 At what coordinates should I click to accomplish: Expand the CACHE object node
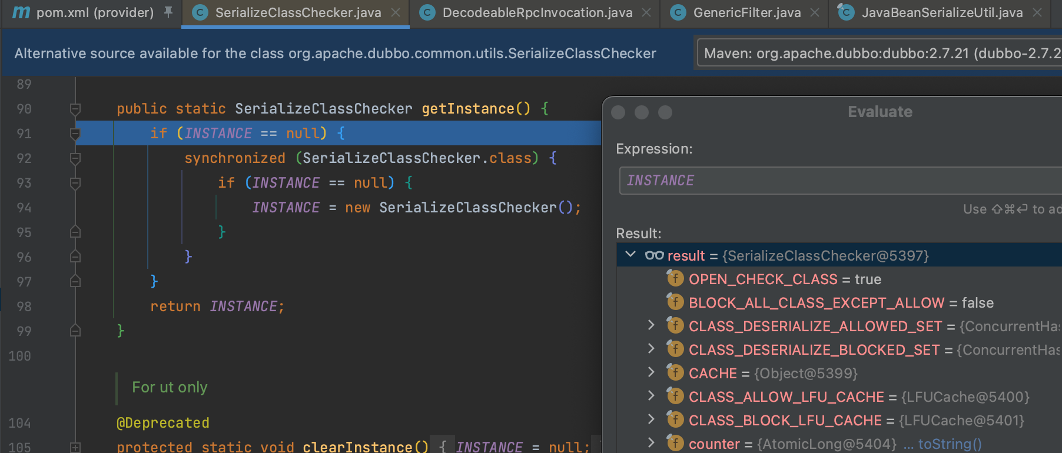tap(651, 372)
